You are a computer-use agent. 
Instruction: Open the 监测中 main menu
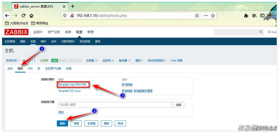click(38, 32)
